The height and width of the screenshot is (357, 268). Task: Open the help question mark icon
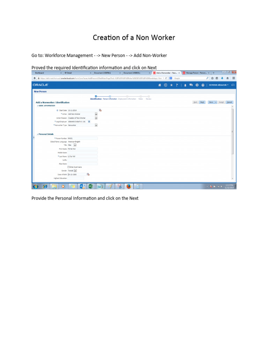coord(203,85)
